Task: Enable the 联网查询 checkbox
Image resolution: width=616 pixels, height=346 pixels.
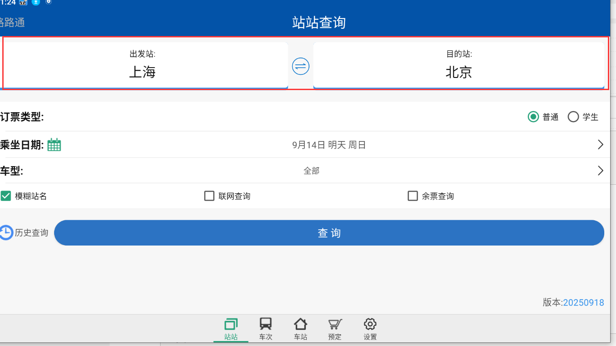Action: pos(209,196)
